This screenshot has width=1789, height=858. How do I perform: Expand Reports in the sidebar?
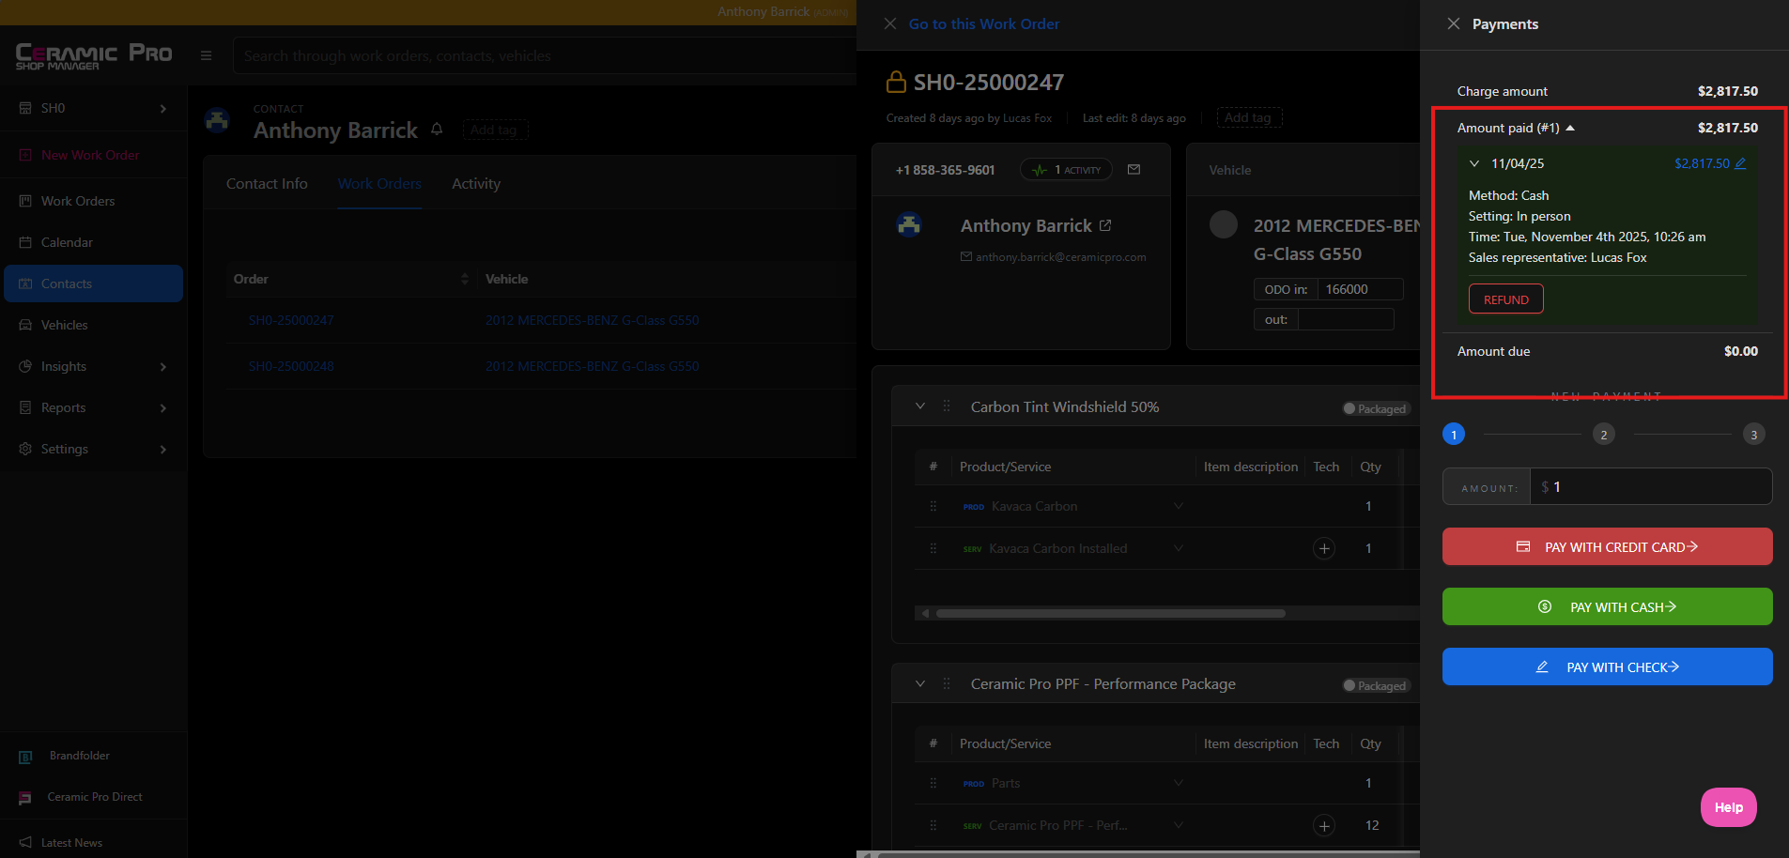point(94,407)
